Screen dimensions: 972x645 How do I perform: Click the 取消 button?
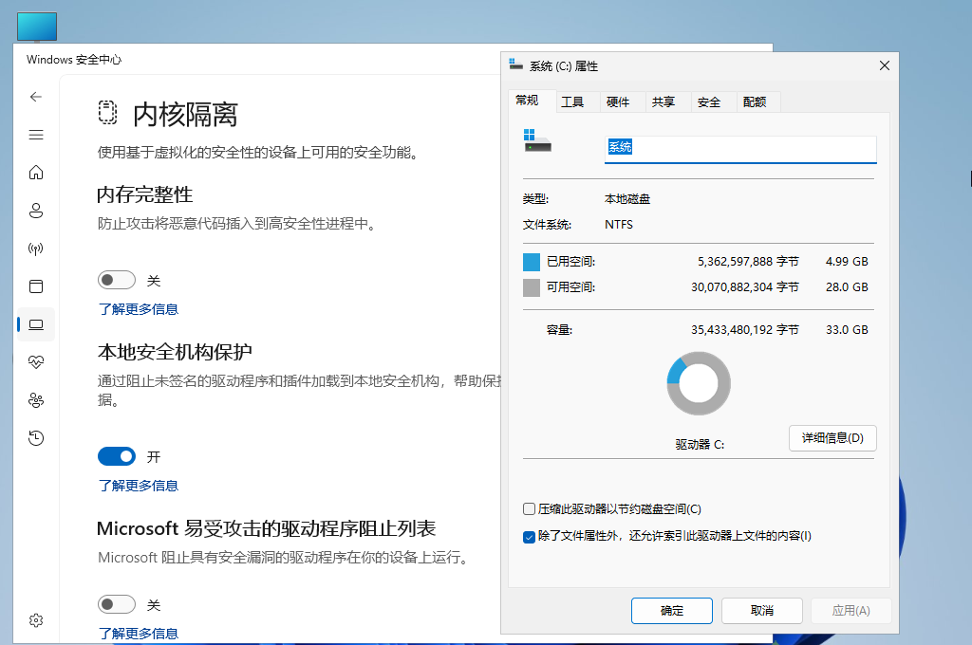(x=762, y=611)
